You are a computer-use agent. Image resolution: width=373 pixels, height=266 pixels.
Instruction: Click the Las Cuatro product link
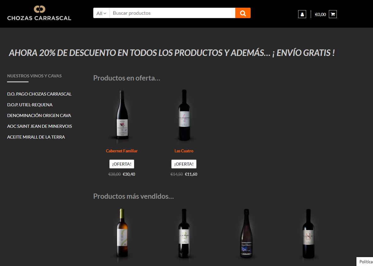[184, 151]
